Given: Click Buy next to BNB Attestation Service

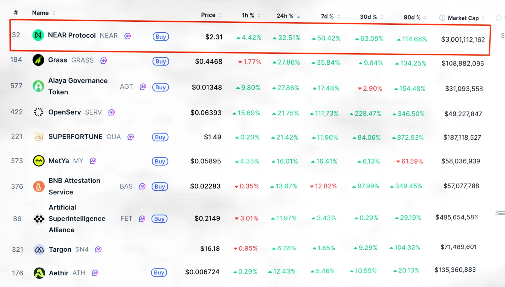Looking at the screenshot, I should (x=160, y=186).
